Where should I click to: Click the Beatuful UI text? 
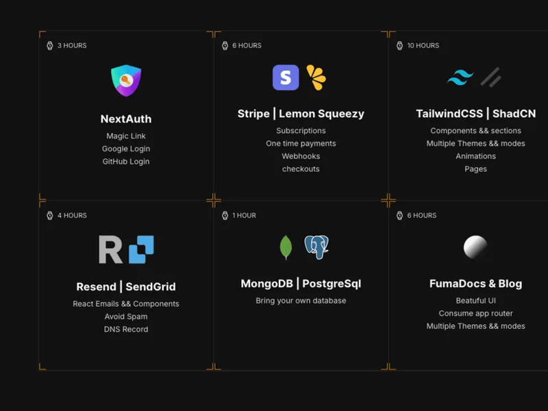pyautogui.click(x=475, y=301)
